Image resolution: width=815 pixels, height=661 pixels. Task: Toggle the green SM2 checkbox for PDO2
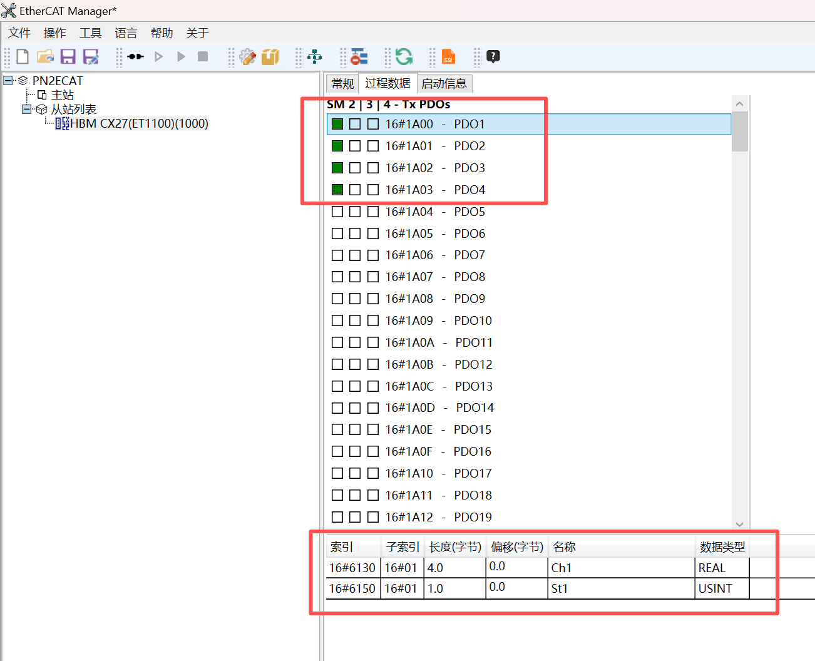click(337, 146)
